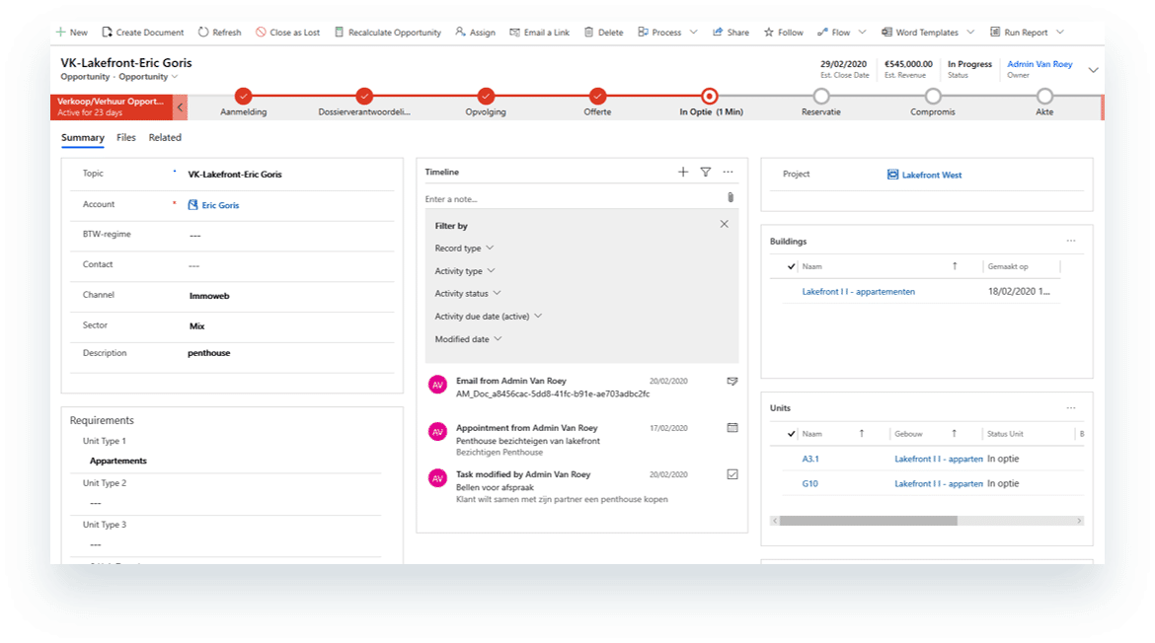Click the Recalculate Opportunity icon
This screenshot has height=643, width=1155.
339,33
